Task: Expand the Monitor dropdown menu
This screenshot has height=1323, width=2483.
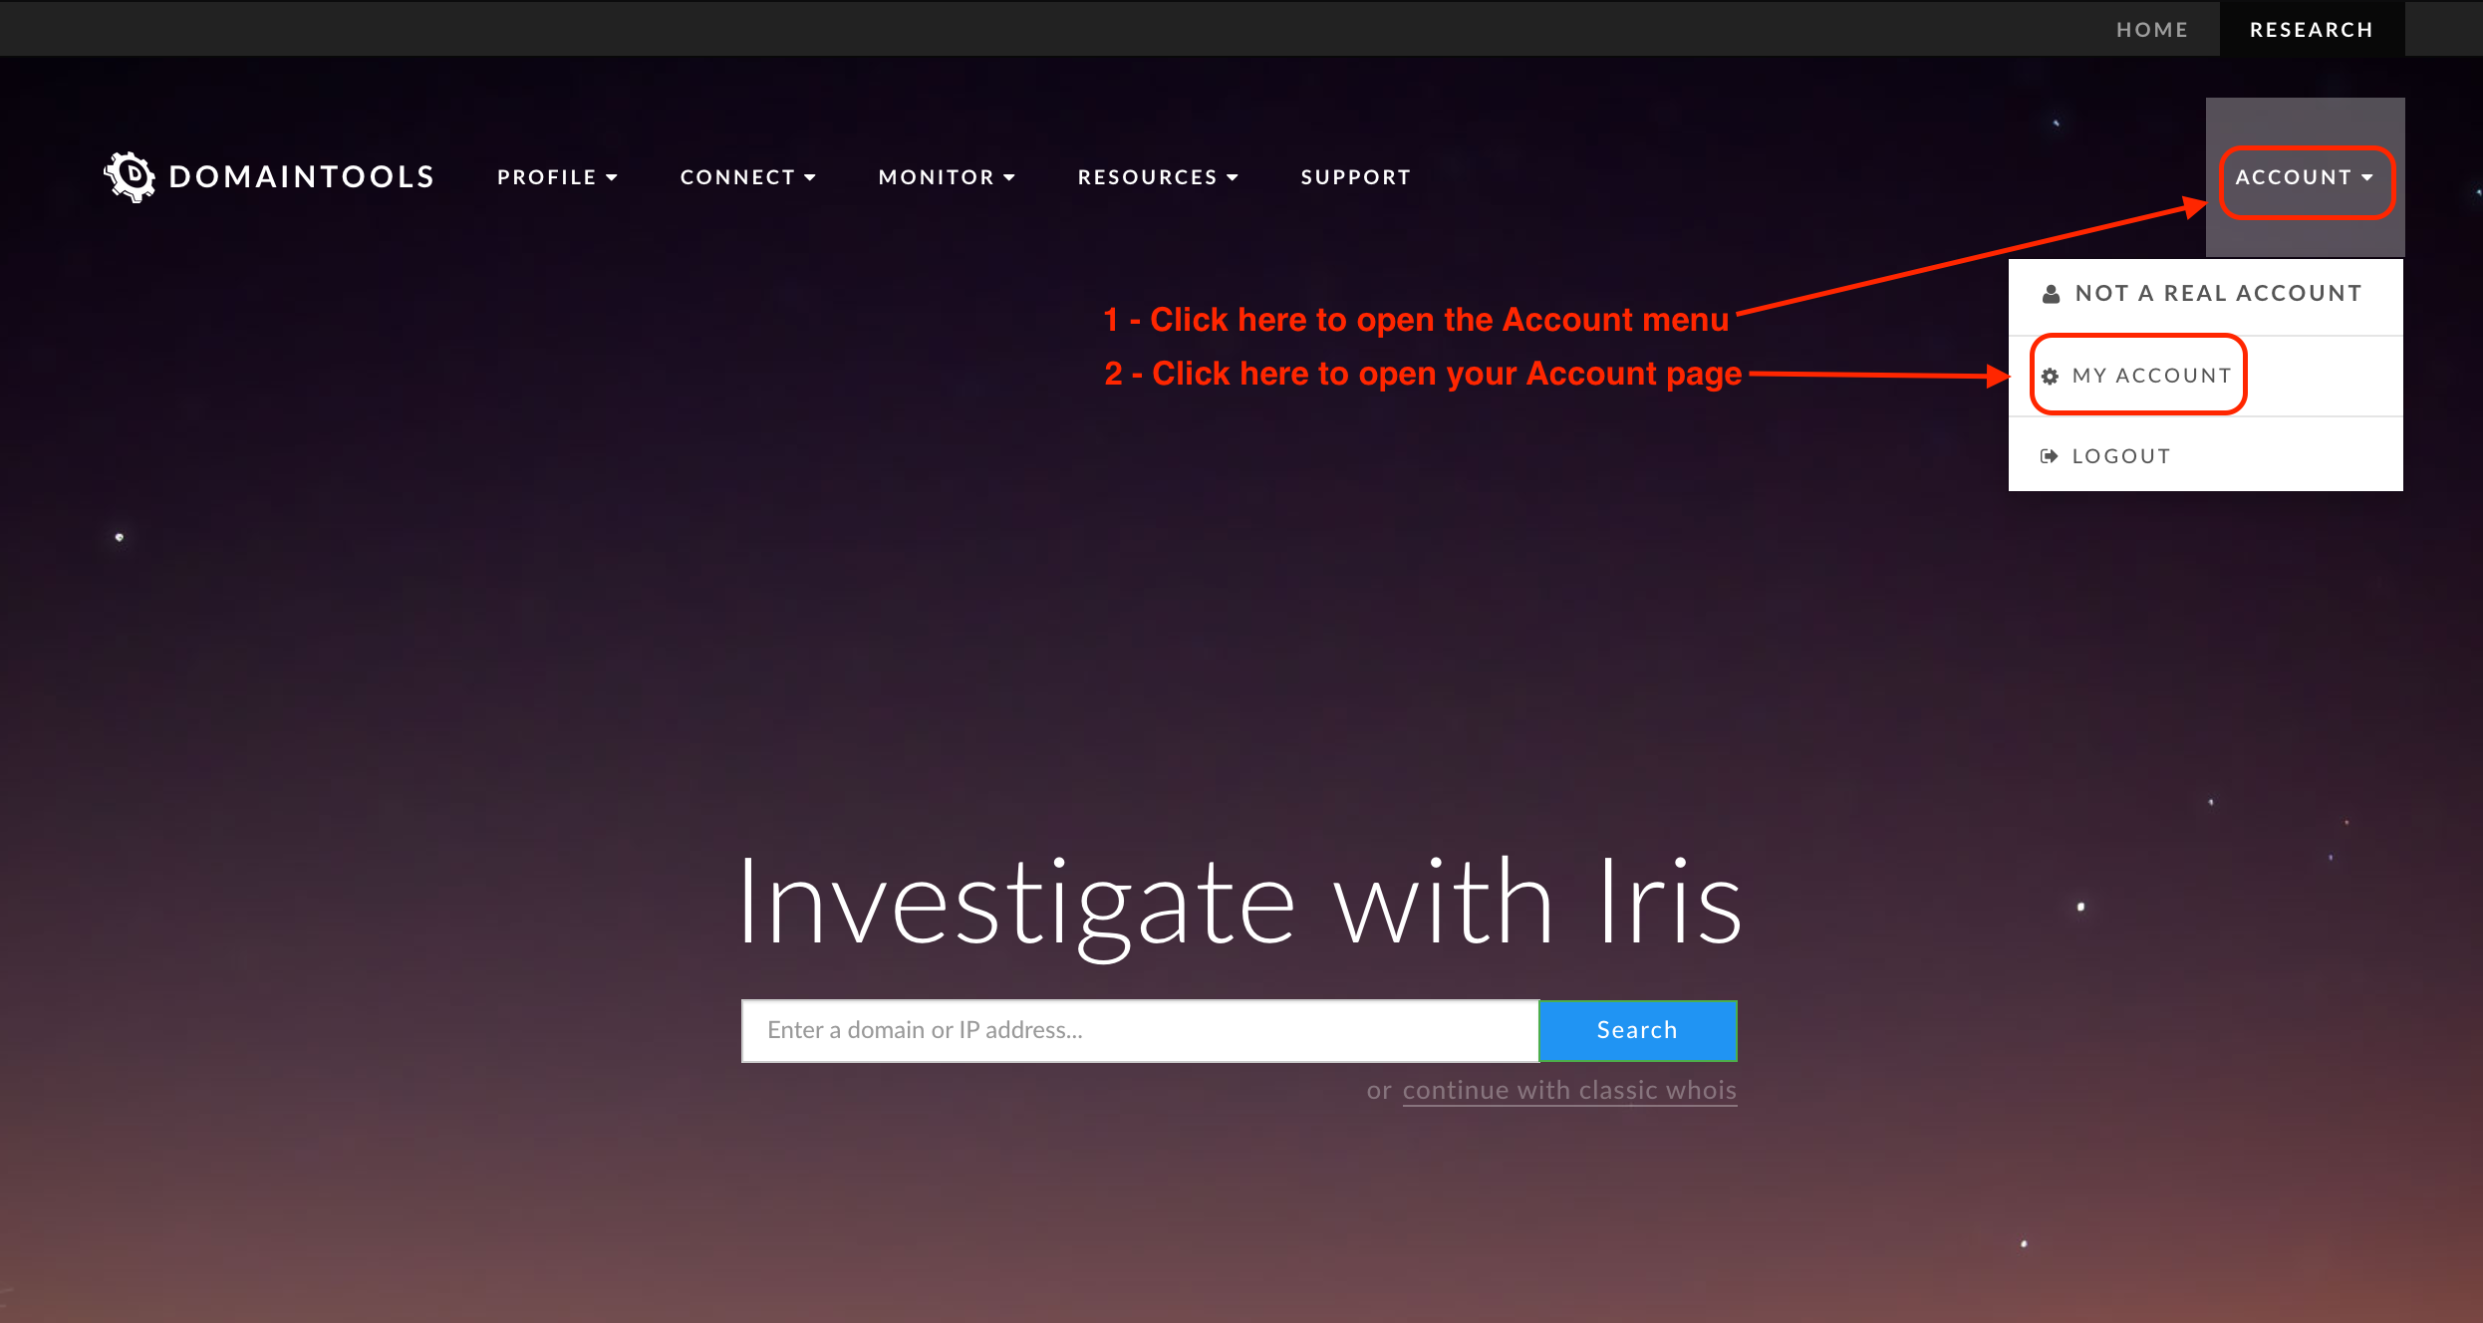Action: pos(947,177)
